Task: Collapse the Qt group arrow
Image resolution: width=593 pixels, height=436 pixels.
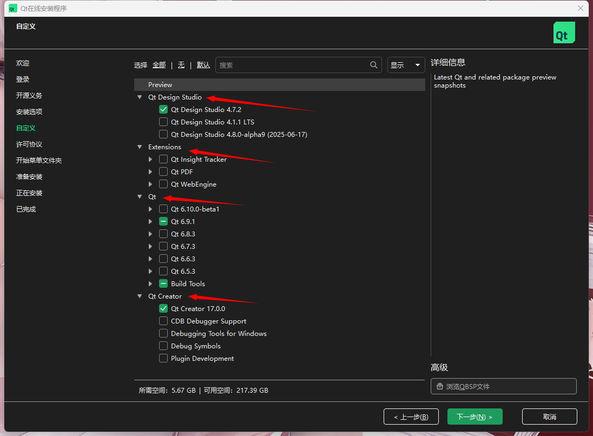Action: click(140, 197)
